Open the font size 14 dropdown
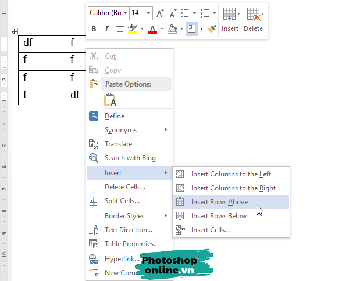Viewport: 349px width, 281px height. pyautogui.click(x=149, y=13)
